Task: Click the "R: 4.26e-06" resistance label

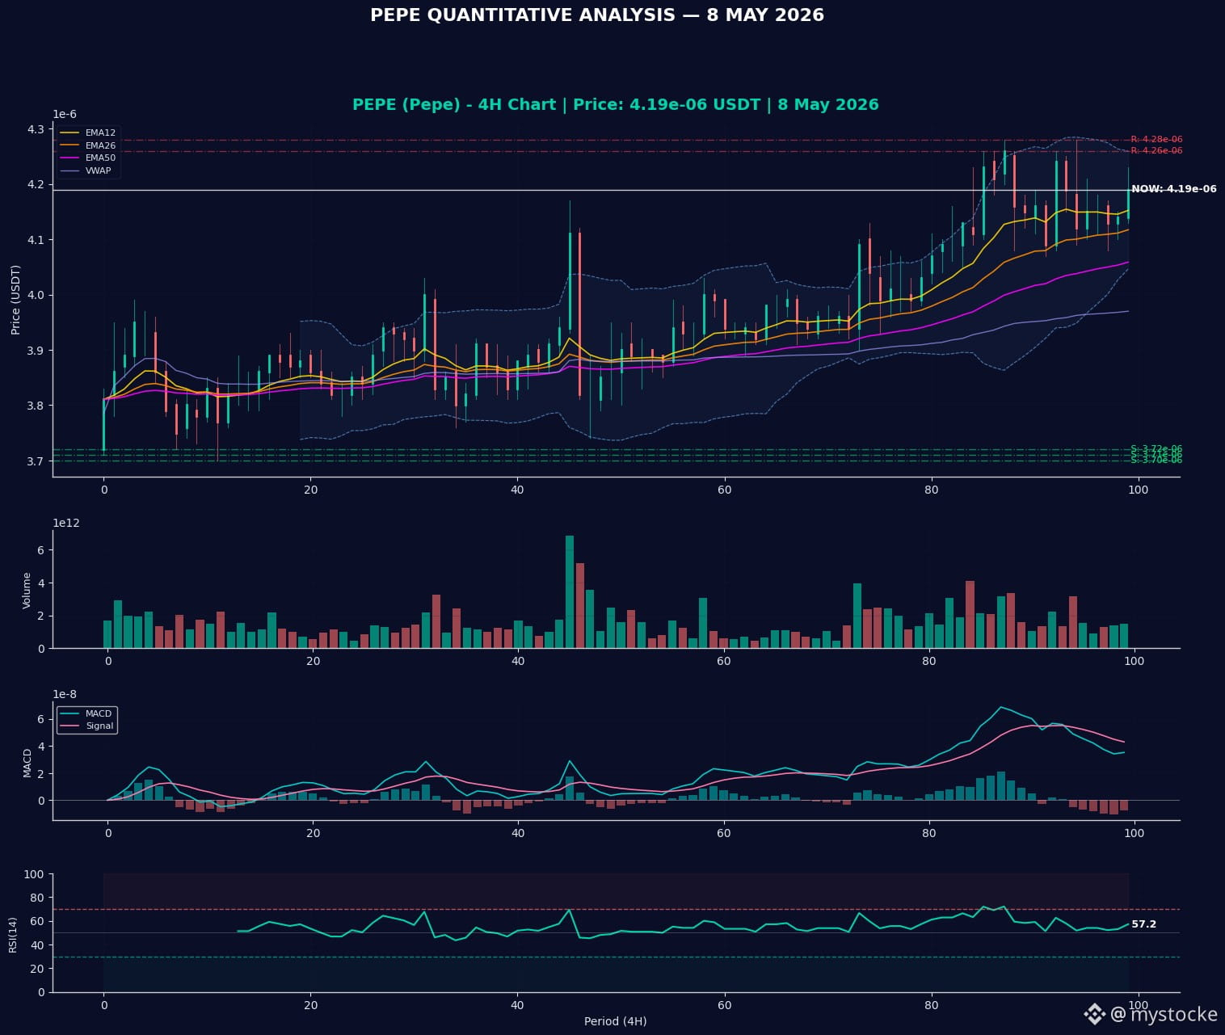Action: point(1156,151)
